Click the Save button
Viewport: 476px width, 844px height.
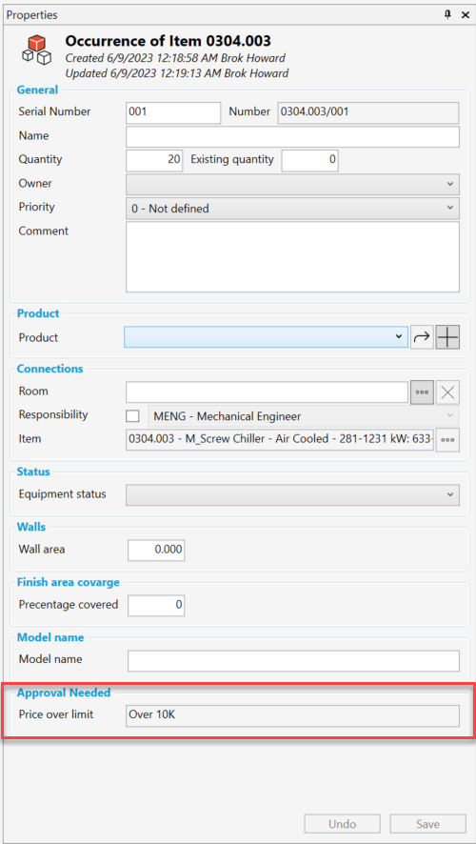(427, 824)
